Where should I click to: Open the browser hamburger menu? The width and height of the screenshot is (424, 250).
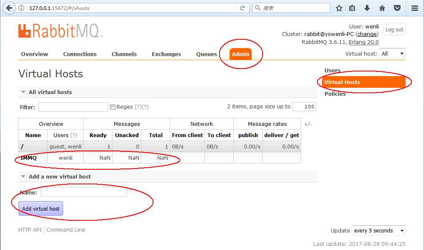click(415, 8)
